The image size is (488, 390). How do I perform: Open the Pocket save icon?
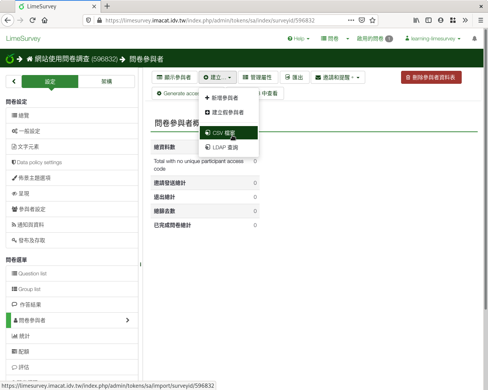[362, 20]
